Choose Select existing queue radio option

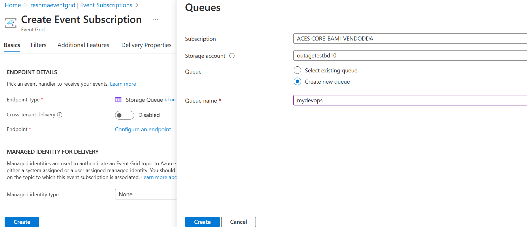coord(297,70)
